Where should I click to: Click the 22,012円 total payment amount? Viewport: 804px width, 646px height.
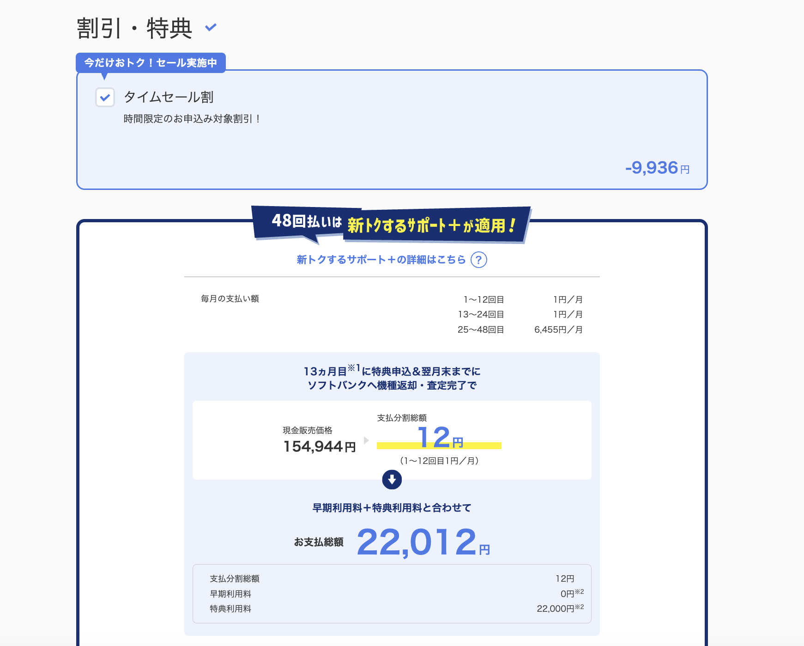click(x=423, y=542)
